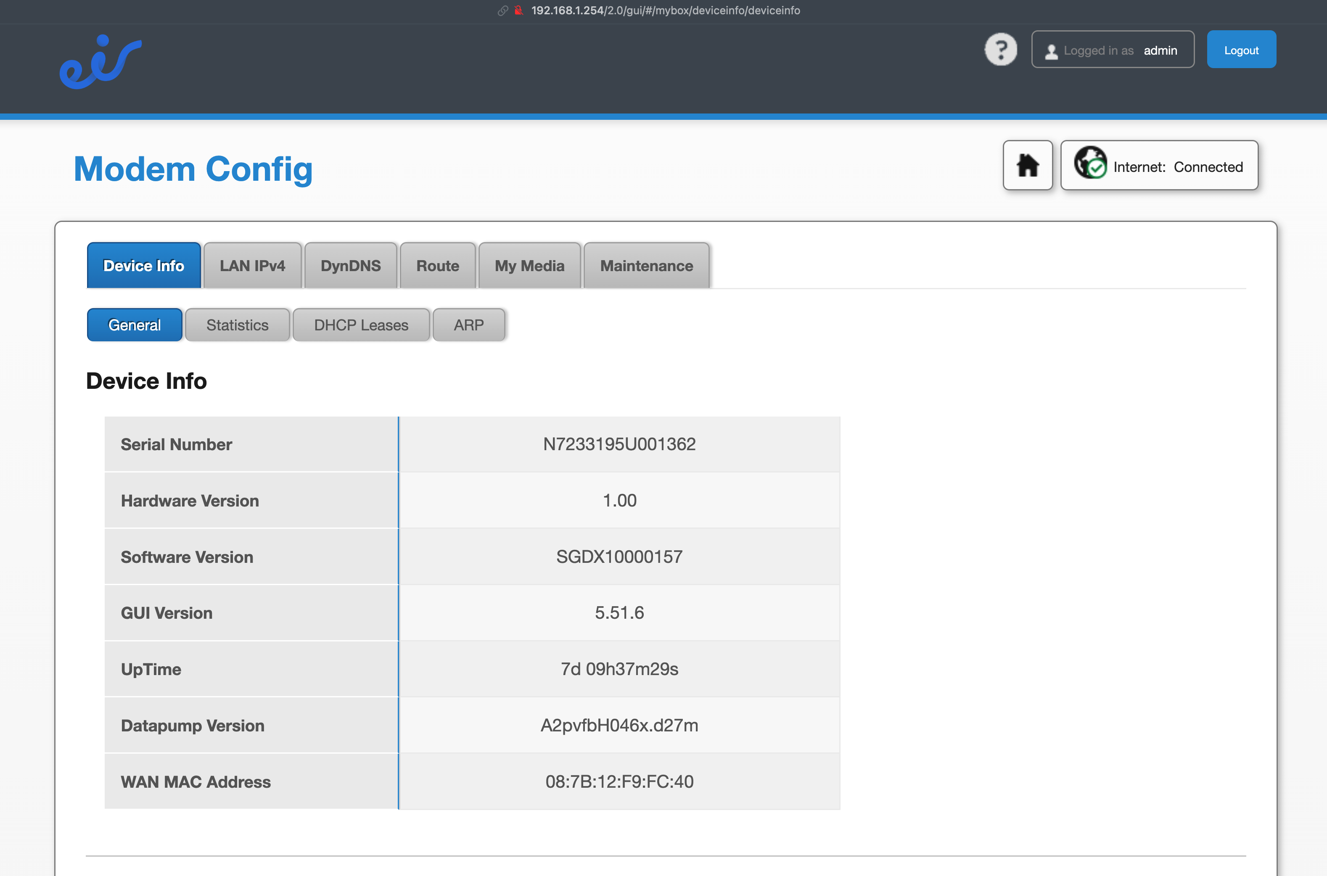
Task: Select hardware version value 1.00
Action: pyautogui.click(x=620, y=501)
